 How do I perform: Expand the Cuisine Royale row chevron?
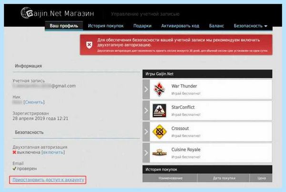(x=146, y=152)
